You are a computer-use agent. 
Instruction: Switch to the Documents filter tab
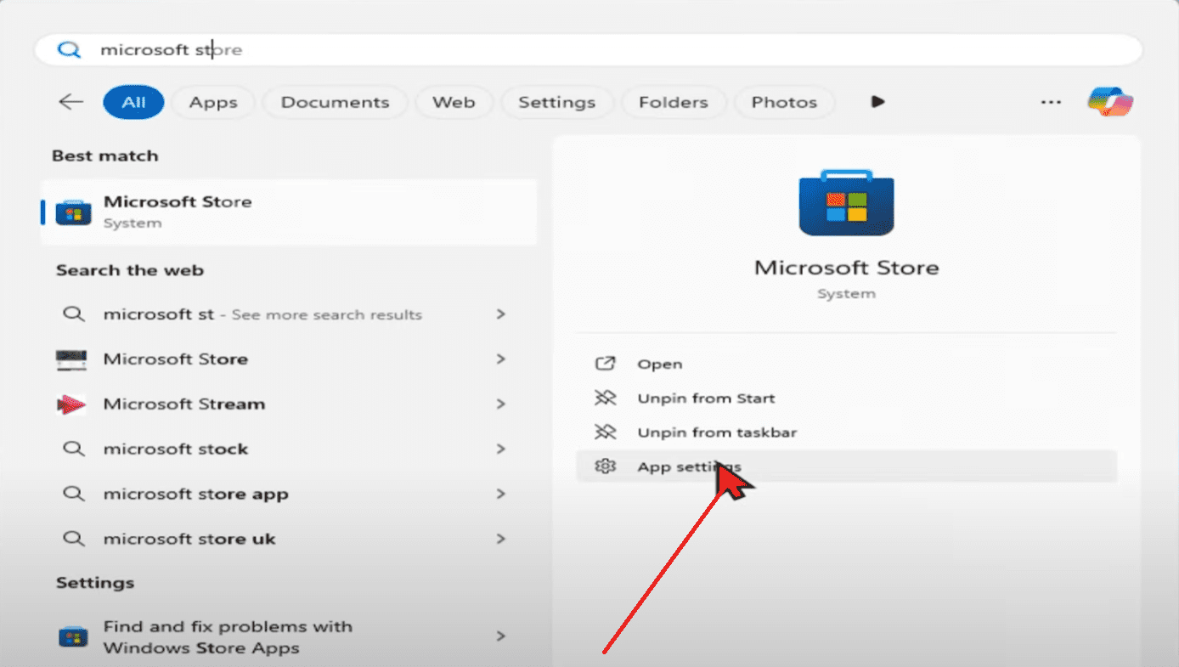tap(335, 102)
